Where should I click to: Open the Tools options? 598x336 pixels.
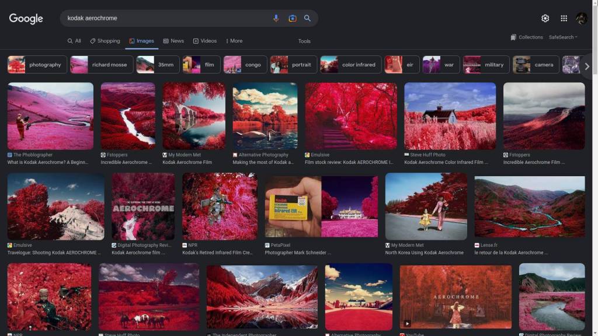click(x=304, y=41)
